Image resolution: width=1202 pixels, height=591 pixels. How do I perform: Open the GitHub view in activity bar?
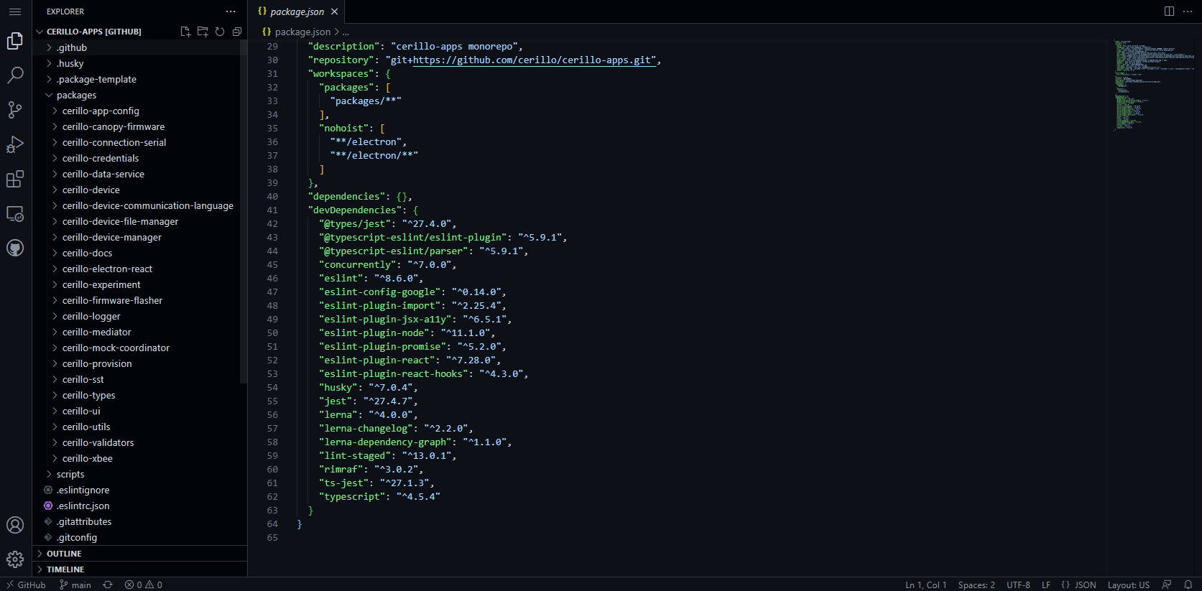[15, 248]
